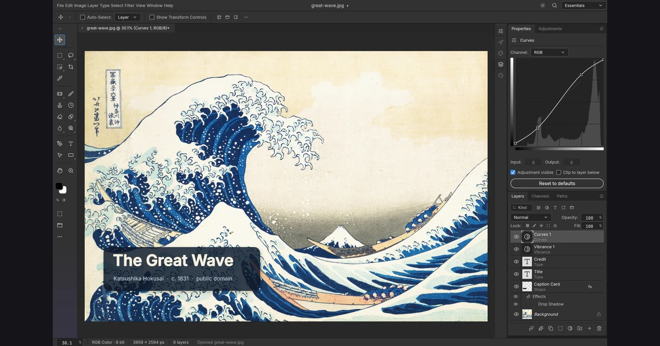The width and height of the screenshot is (660, 346).
Task: Select the History Brush tool
Action: tap(71, 105)
